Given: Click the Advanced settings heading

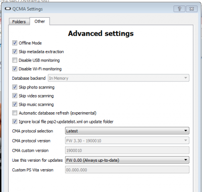Looking at the screenshot, I should click(x=100, y=33).
